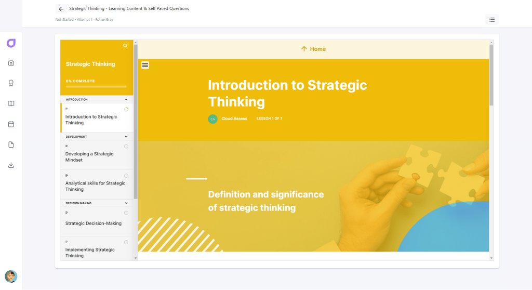The width and height of the screenshot is (532, 290).
Task: Click the heading Introduction to Strategic Thinking
Action: coord(287,94)
